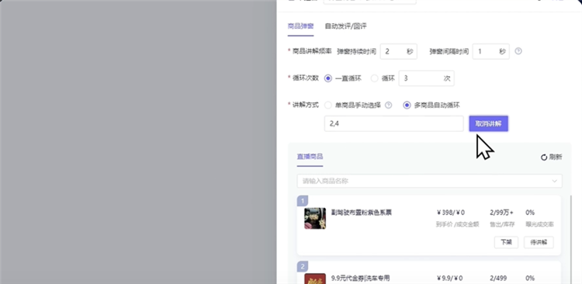The width and height of the screenshot is (582, 284).
Task: Click product title 9.9元代金券|洗车专用
Action: point(360,278)
